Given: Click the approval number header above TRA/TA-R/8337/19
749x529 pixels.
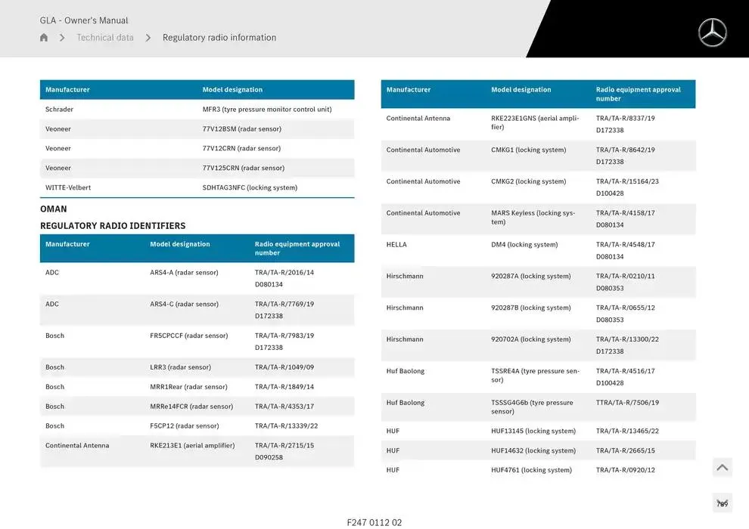Looking at the screenshot, I should 638,94.
